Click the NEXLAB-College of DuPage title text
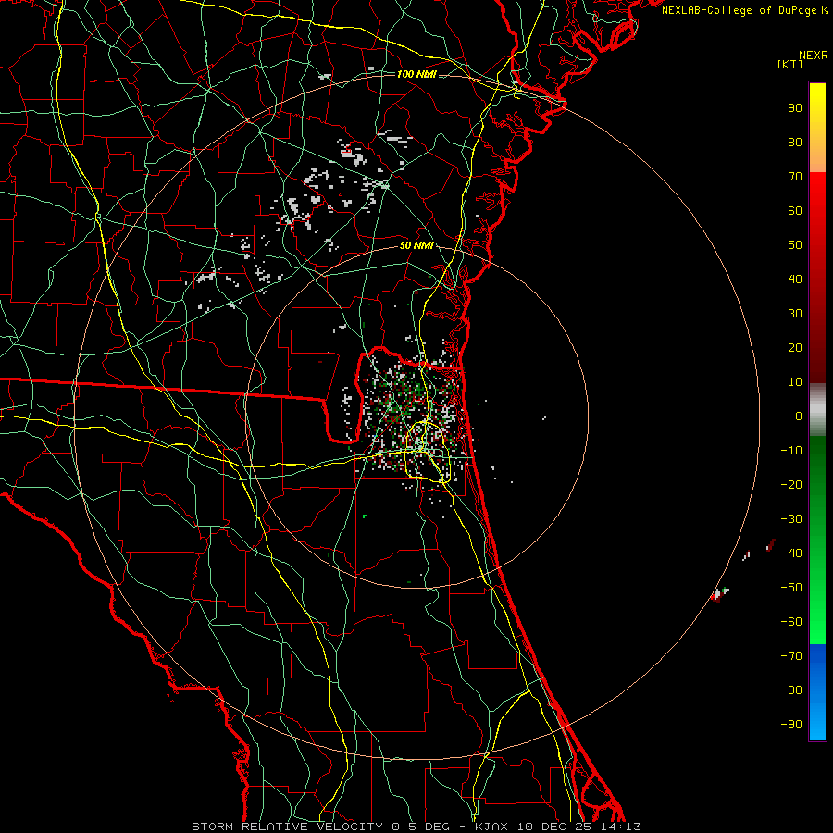This screenshot has height=833, width=833. 739,10
